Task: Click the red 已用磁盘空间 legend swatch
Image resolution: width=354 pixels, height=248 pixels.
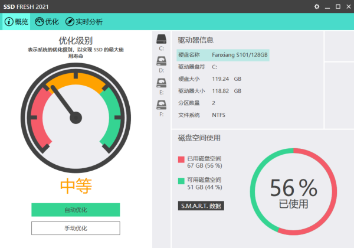Action: pyautogui.click(x=181, y=159)
